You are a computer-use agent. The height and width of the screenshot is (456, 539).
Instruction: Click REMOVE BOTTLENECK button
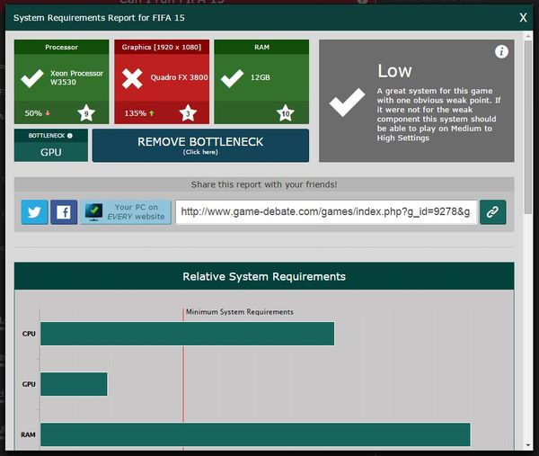(200, 145)
